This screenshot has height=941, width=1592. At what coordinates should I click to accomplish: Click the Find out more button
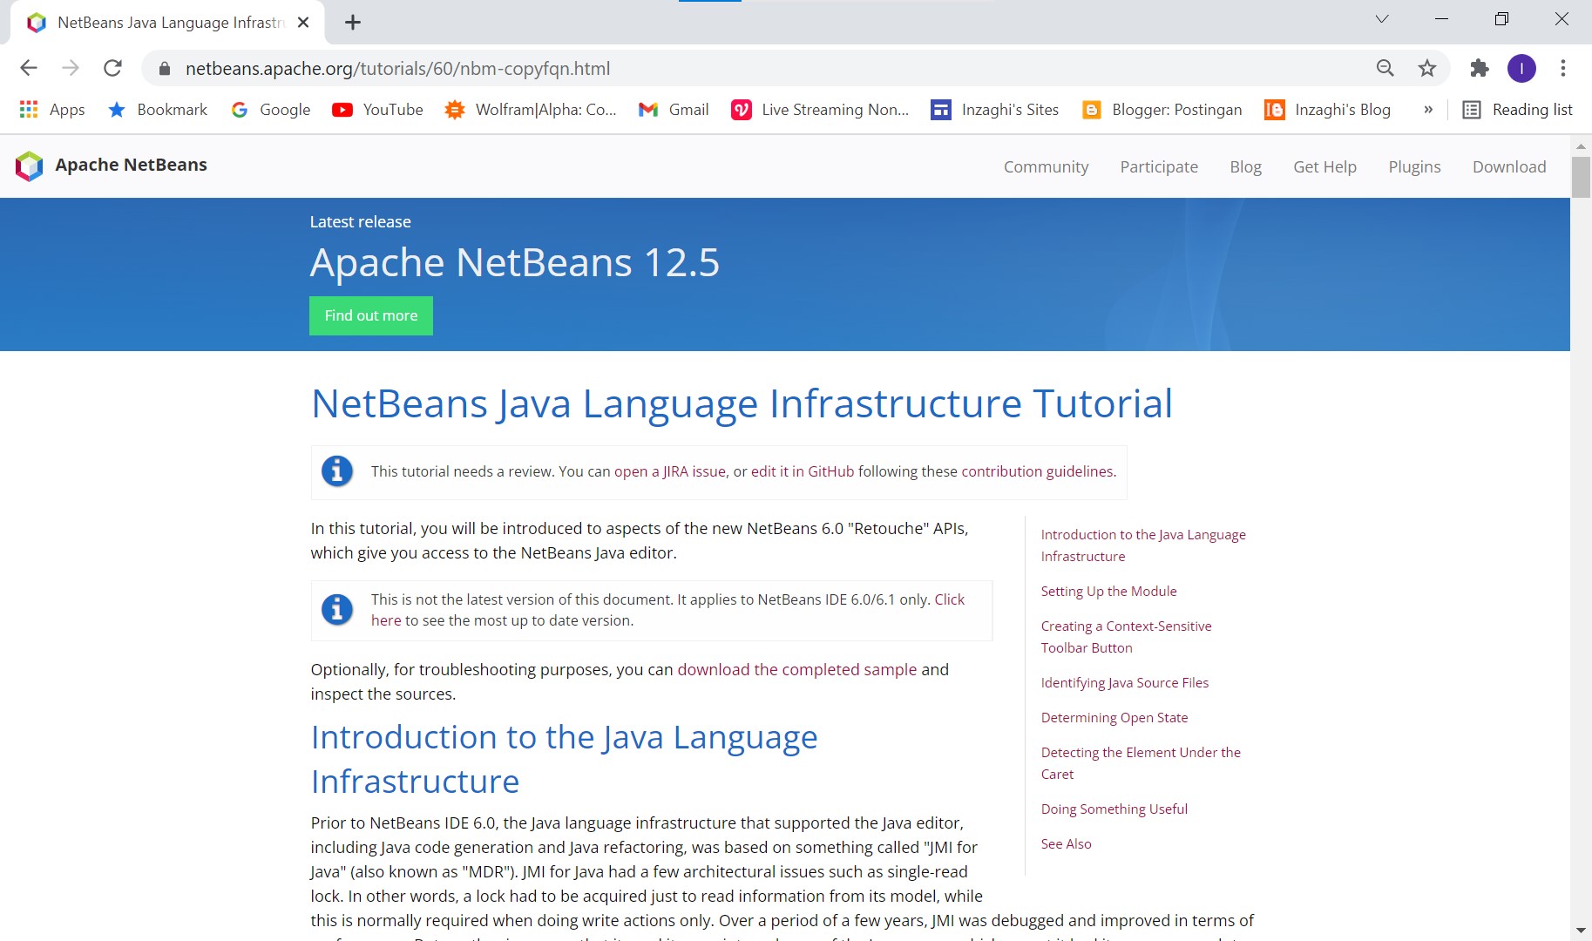pos(370,315)
